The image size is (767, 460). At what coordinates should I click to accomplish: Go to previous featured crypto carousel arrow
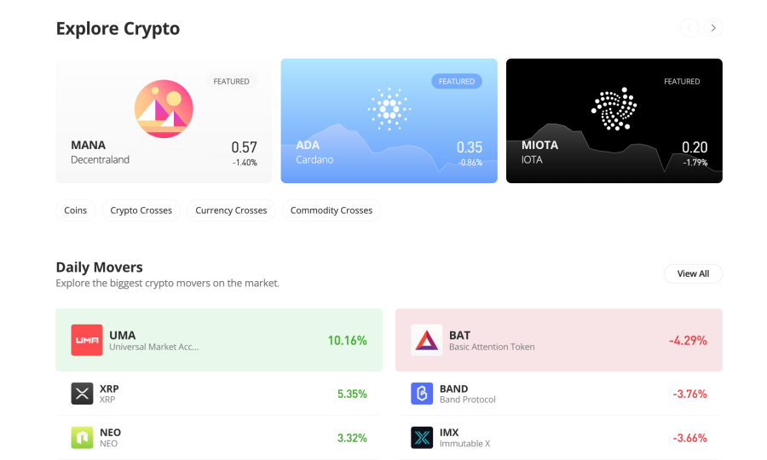pos(689,28)
